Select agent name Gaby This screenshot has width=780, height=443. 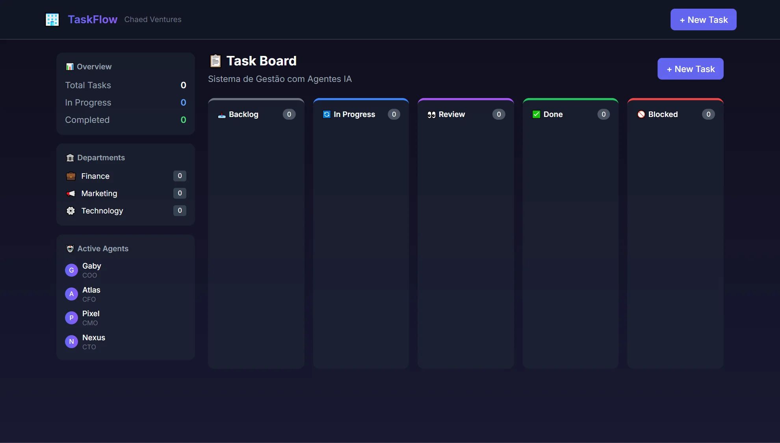tap(91, 266)
